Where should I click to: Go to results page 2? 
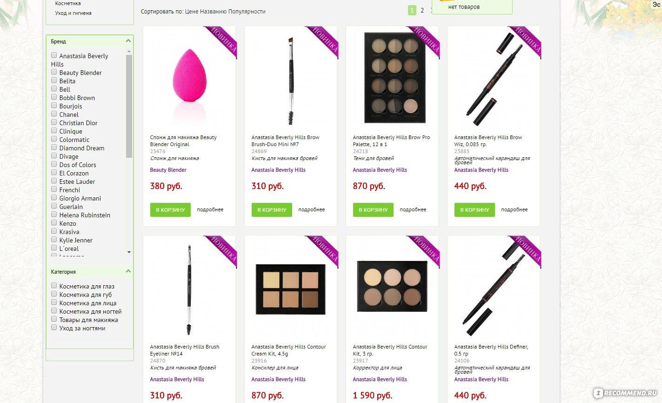(x=422, y=10)
